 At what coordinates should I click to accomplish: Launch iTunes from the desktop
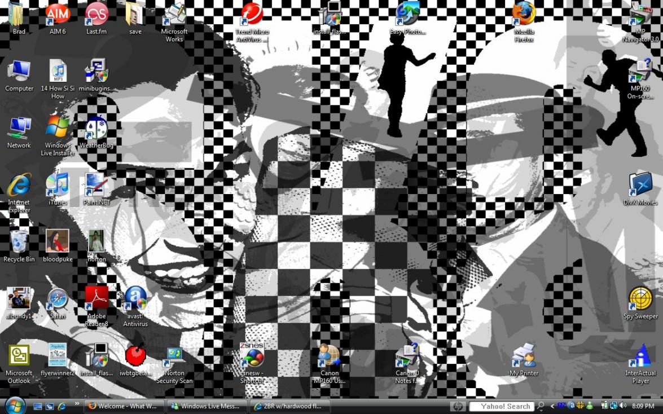(58, 190)
